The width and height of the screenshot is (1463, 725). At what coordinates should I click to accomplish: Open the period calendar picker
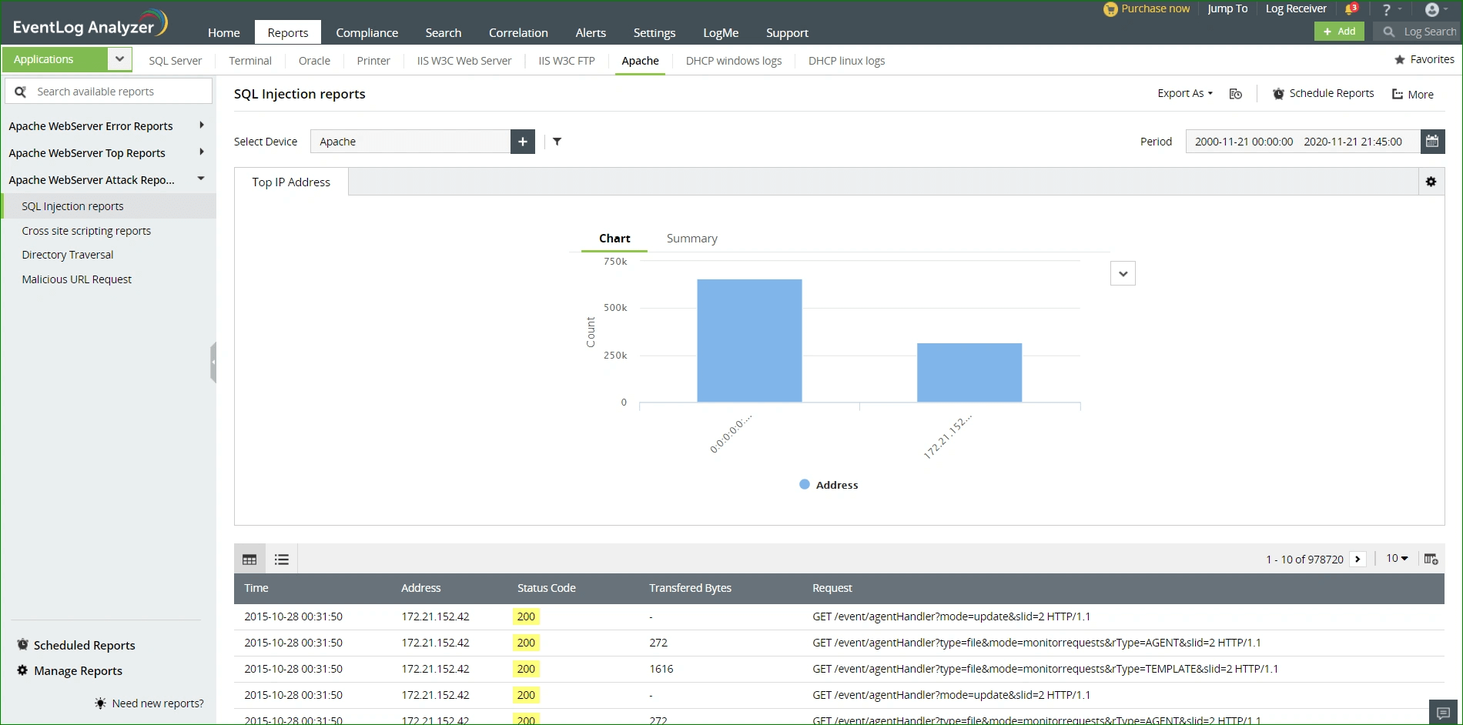point(1432,142)
